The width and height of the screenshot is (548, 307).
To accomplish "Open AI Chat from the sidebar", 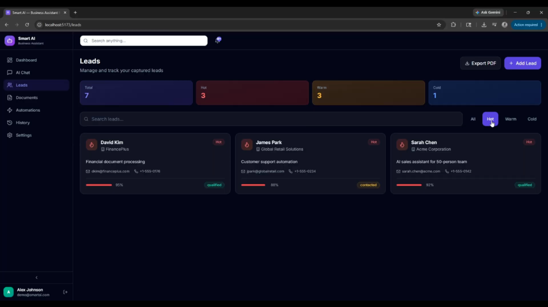I will [x=36, y=73].
